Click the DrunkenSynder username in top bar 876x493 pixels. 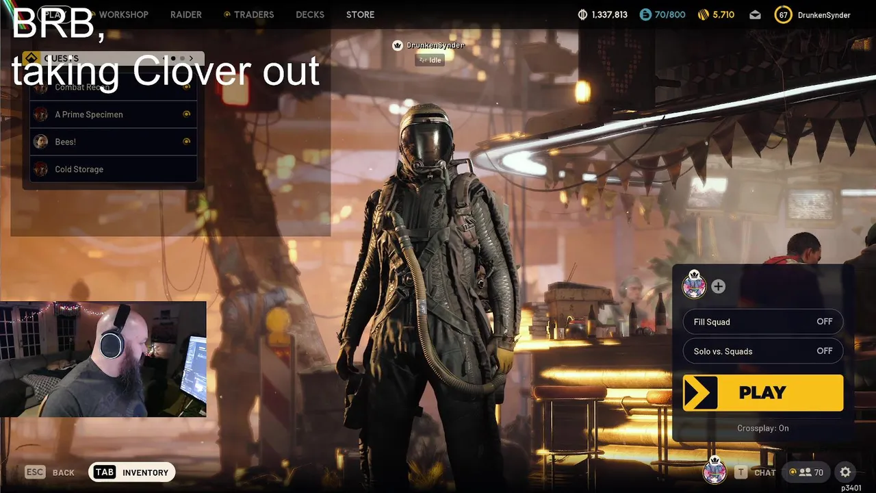coord(824,15)
